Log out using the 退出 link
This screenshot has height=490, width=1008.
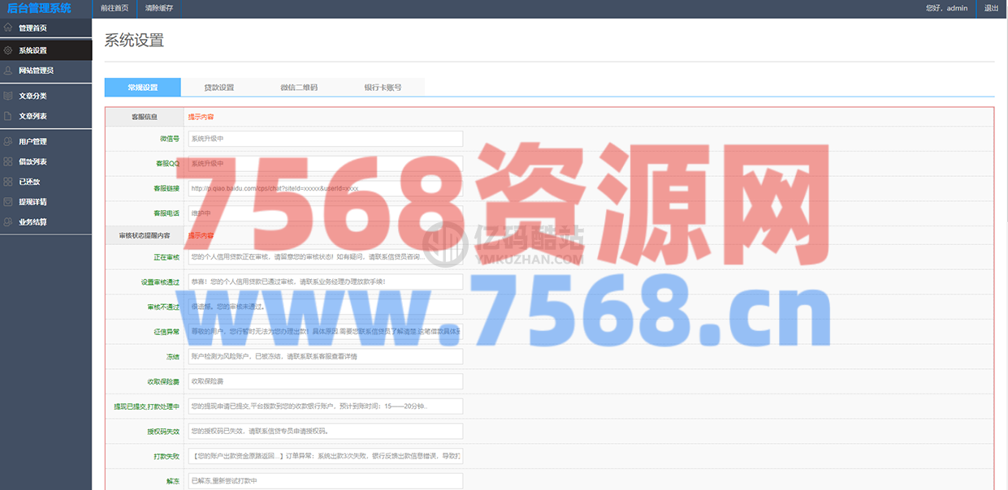click(x=991, y=8)
